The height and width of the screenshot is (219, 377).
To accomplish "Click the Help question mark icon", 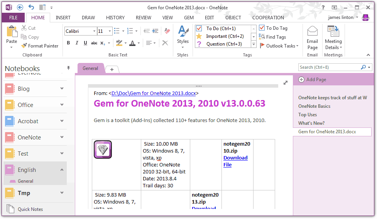I will [x=323, y=7].
